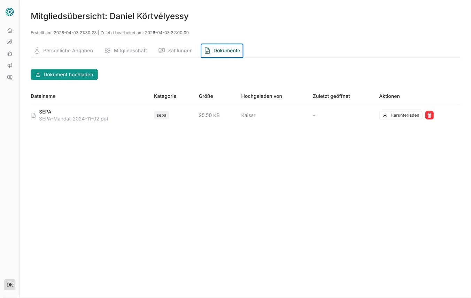This screenshot has height=298, width=471.
Task: Switch to the Mitgliedschaft tab
Action: (x=126, y=50)
